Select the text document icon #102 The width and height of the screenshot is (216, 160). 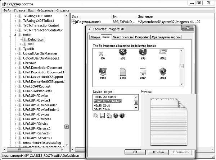(x=122, y=73)
